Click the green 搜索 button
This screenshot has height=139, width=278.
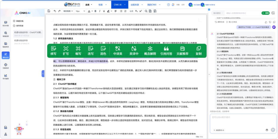pyautogui.click(x=265, y=13)
